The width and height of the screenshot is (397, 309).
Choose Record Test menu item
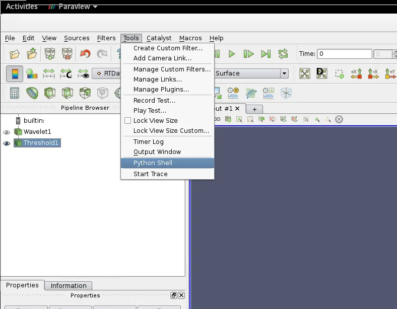coord(167,100)
